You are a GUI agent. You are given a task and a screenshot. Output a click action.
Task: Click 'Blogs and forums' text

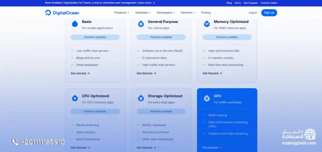88,58
